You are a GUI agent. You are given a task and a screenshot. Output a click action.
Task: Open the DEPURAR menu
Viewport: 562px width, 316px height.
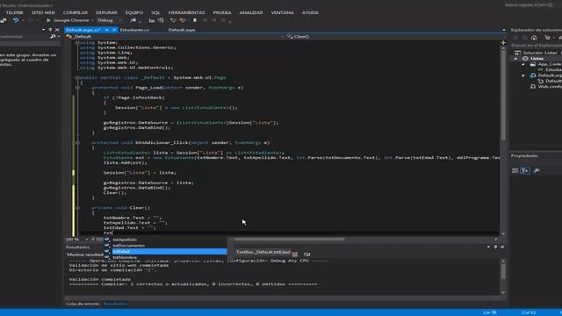pyautogui.click(x=106, y=12)
